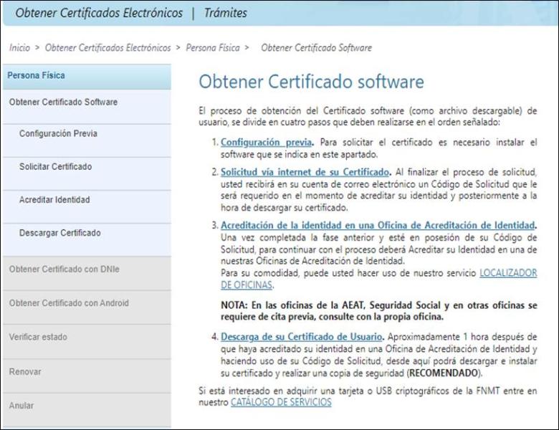This screenshot has width=559, height=430.
Task: Click Anular in left menu
Action: pos(21,406)
